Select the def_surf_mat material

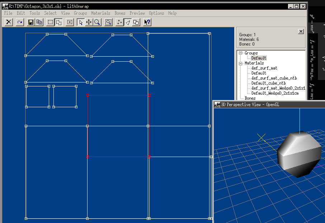264,68
